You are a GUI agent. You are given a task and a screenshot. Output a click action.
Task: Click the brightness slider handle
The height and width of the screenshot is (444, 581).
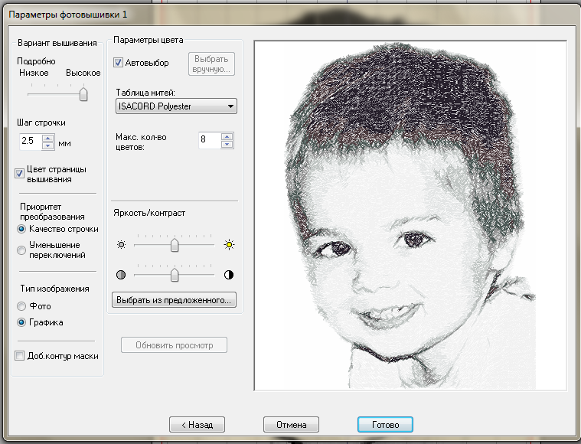175,245
